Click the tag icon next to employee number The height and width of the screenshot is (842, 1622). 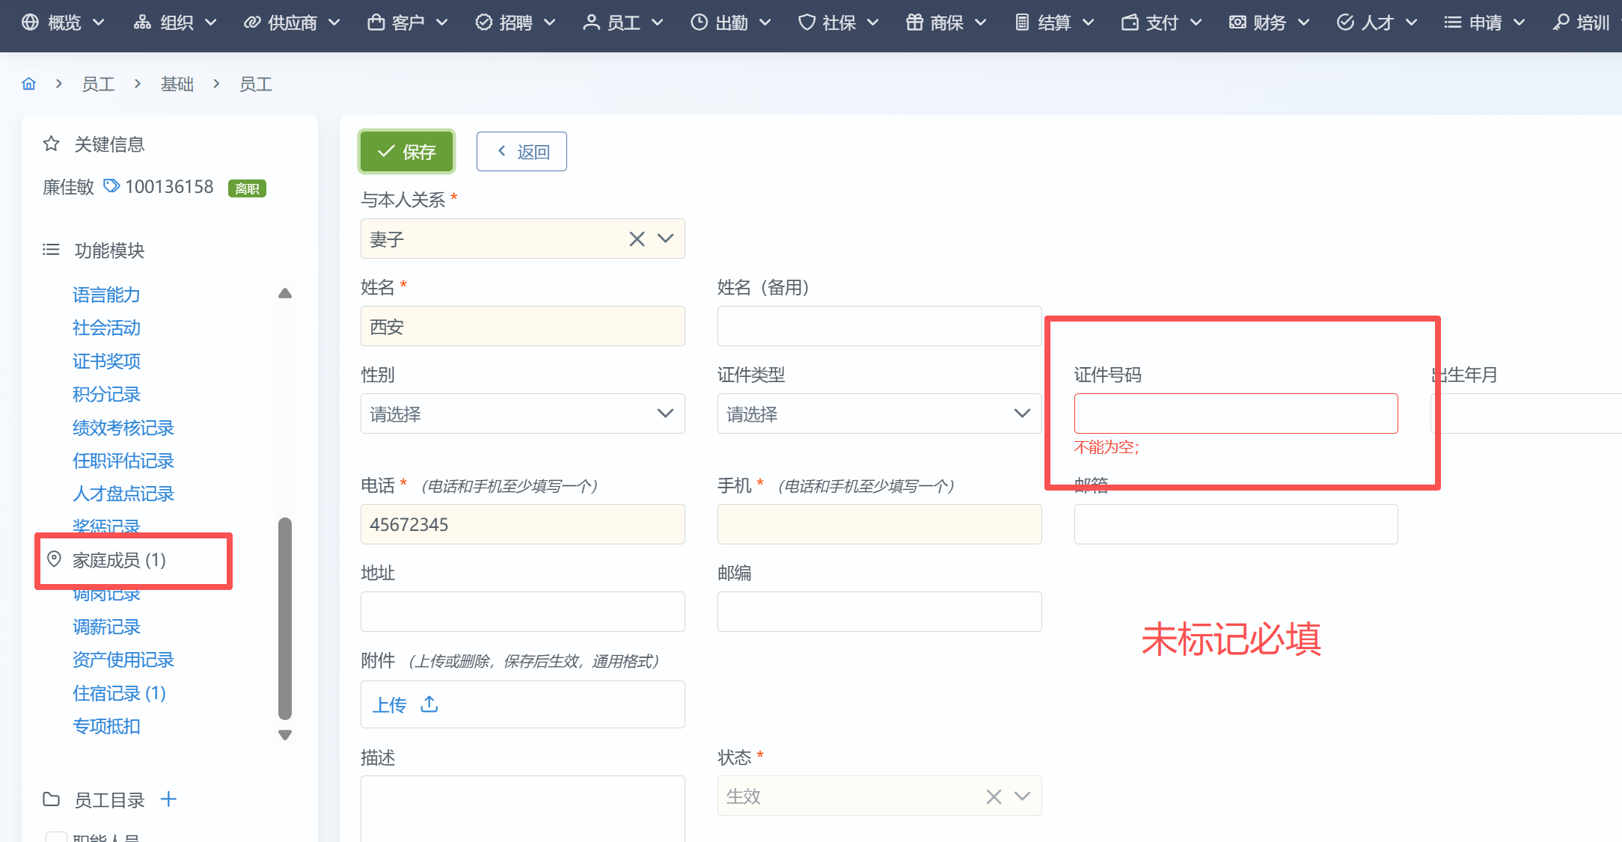click(111, 185)
